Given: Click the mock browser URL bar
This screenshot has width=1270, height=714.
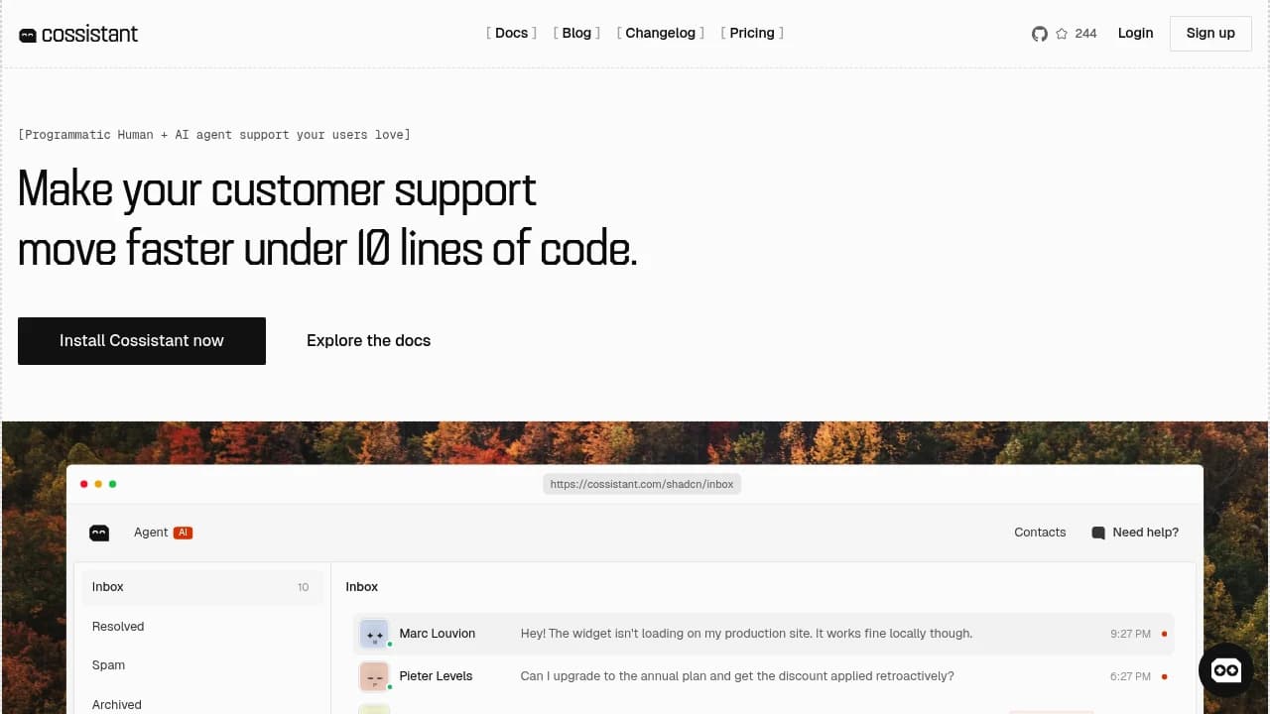Looking at the screenshot, I should 642,484.
